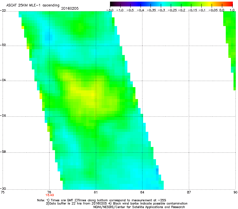Click the NOAA/NESDIS credit line
Image resolution: width=238 pixels, height=209 pixels.
pyautogui.click(x=139, y=207)
